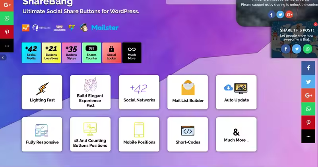Click the WooCommerce logo
This screenshot has width=318, height=167.
(59, 28)
